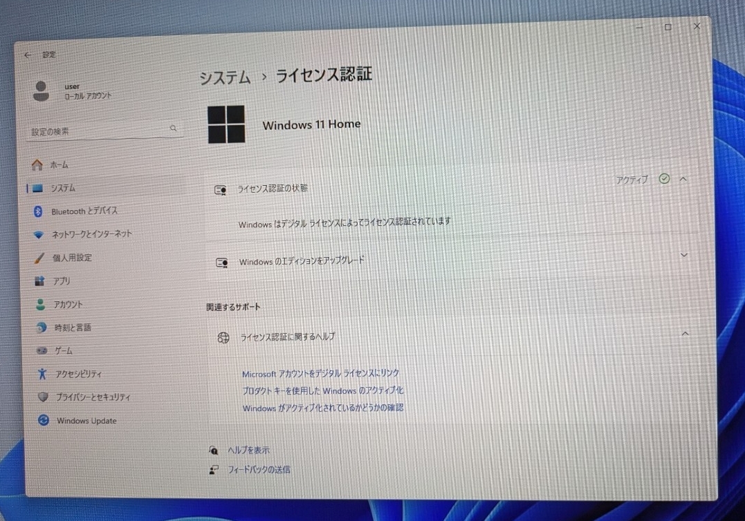Open Microsoft アカウントをデジタル ライセンスにリンク link
The height and width of the screenshot is (521, 745).
321,373
